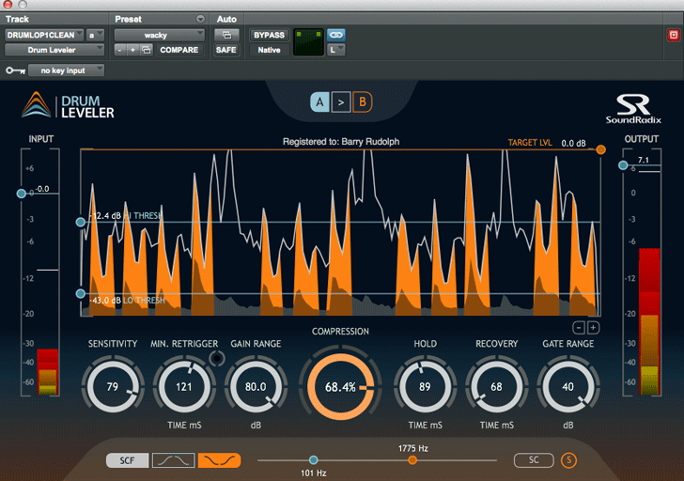Copy A to B using arrow button
684x481 pixels.
coord(341,102)
